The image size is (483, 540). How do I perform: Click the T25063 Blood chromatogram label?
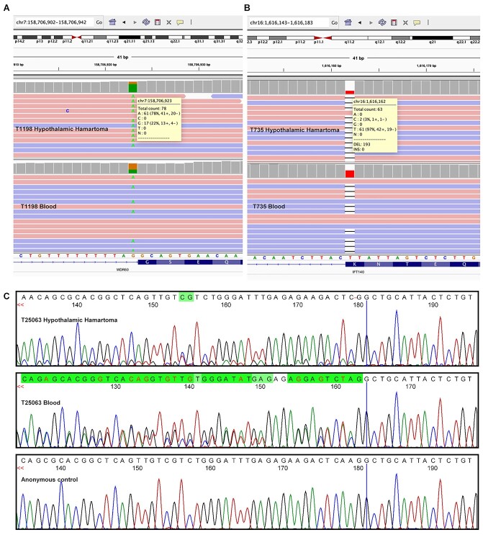coord(40,402)
